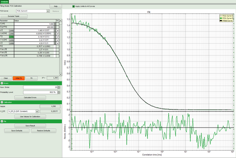Collapse the Calibration section
The height and width of the screenshot is (158, 236).
click(2, 102)
